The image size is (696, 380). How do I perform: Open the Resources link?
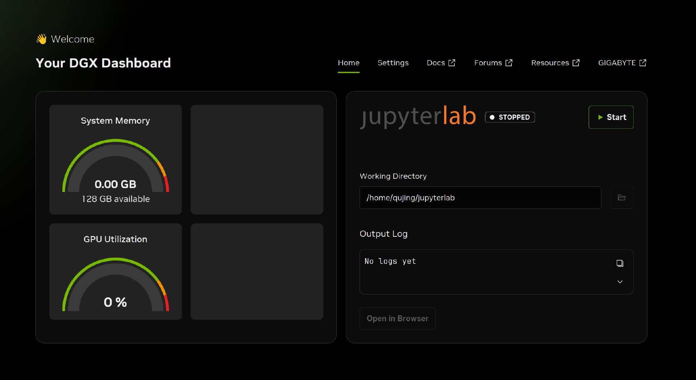[555, 63]
